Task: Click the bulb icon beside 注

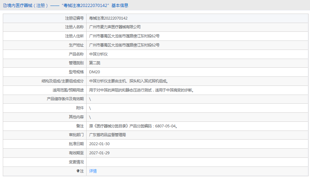Action: pos(78,171)
